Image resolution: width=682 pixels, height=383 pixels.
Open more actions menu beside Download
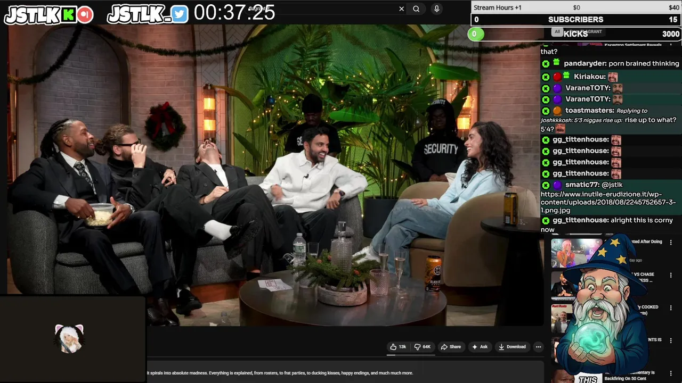(538, 347)
